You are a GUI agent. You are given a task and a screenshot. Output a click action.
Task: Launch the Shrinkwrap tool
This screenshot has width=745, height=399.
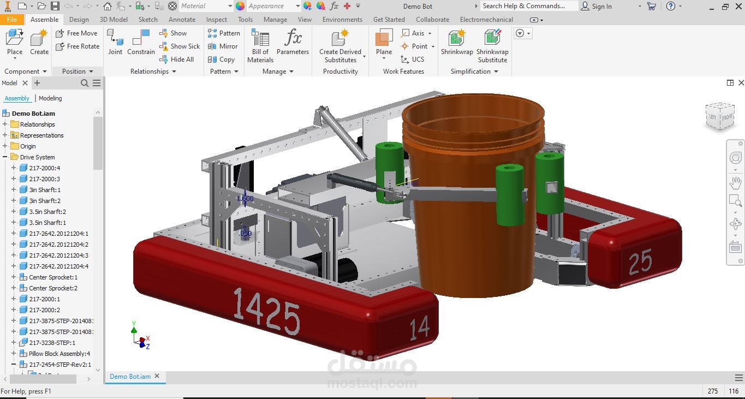457,42
